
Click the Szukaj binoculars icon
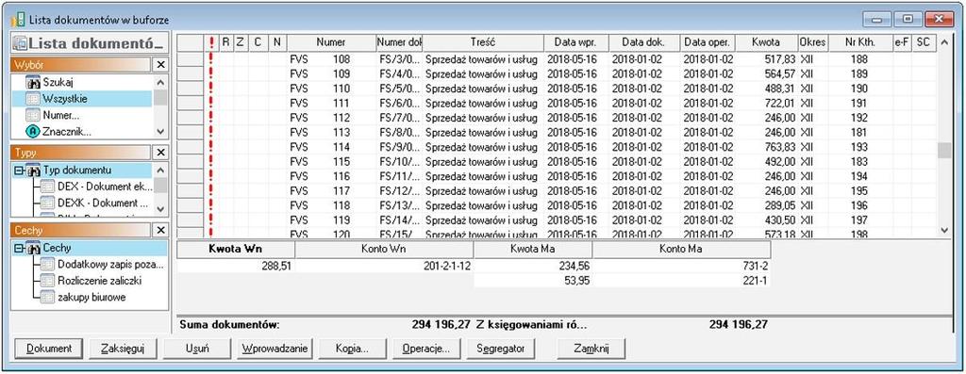pyautogui.click(x=33, y=82)
